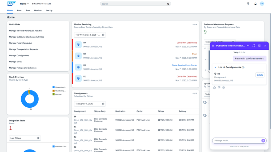Image resolution: width=271 pixels, height=152 pixels.
Task: Open Manage Outbound Warehouse Activities link
Action: pos(26,37)
